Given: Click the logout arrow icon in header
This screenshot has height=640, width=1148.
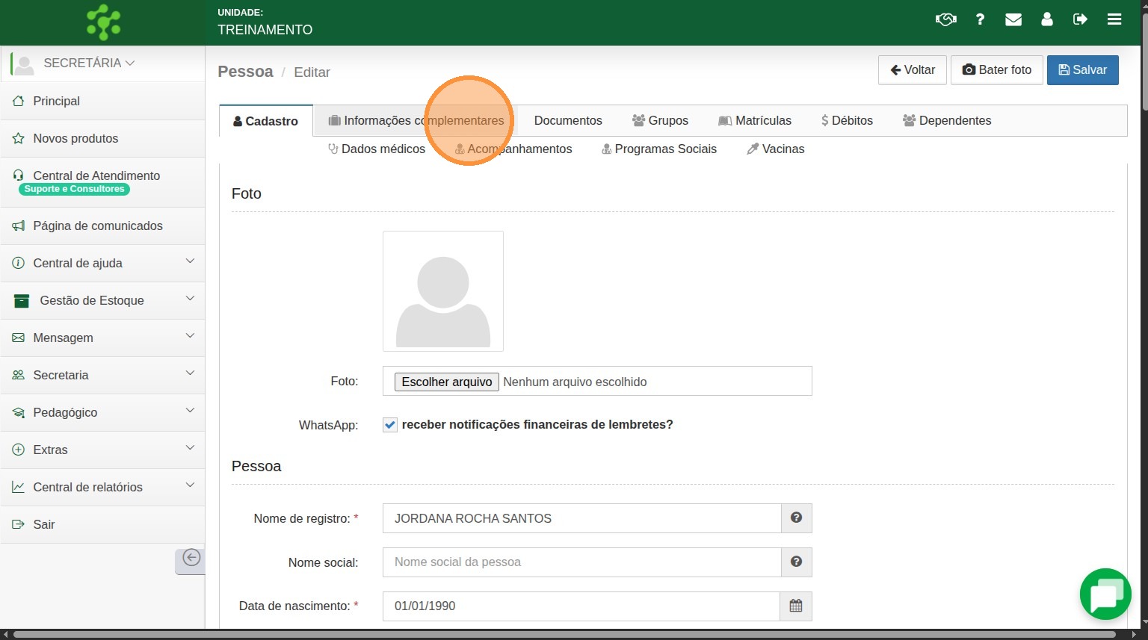Looking at the screenshot, I should click(x=1080, y=19).
